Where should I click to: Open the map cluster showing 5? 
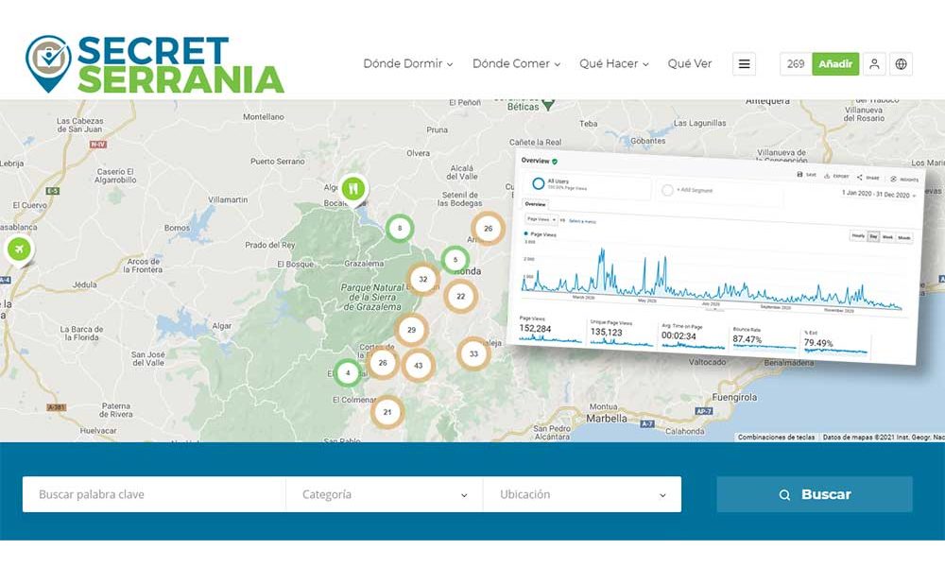(455, 260)
